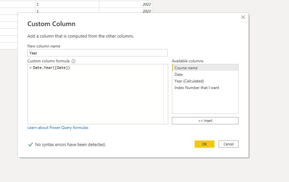Image resolution: width=289 pixels, height=182 pixels.
Task: Click the No syntax errors status message
Action: tap(70, 145)
